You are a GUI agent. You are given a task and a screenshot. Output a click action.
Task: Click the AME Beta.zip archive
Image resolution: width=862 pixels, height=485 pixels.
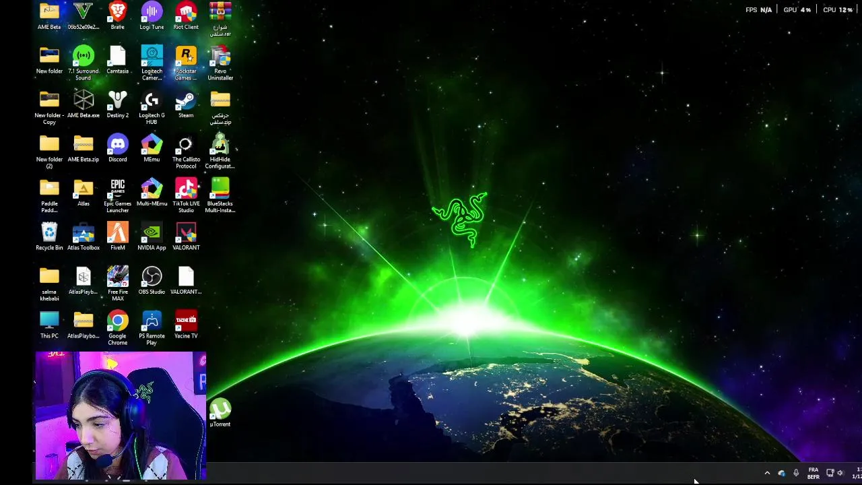(x=84, y=148)
